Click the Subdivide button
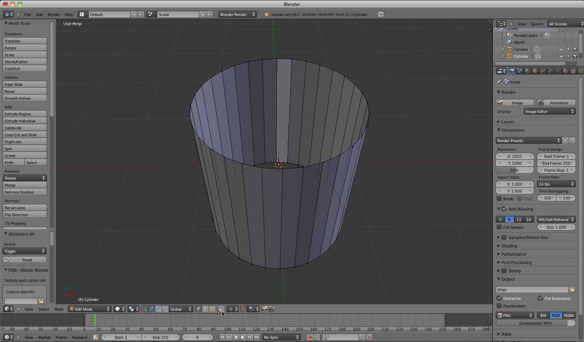584x342 pixels. tap(25, 128)
